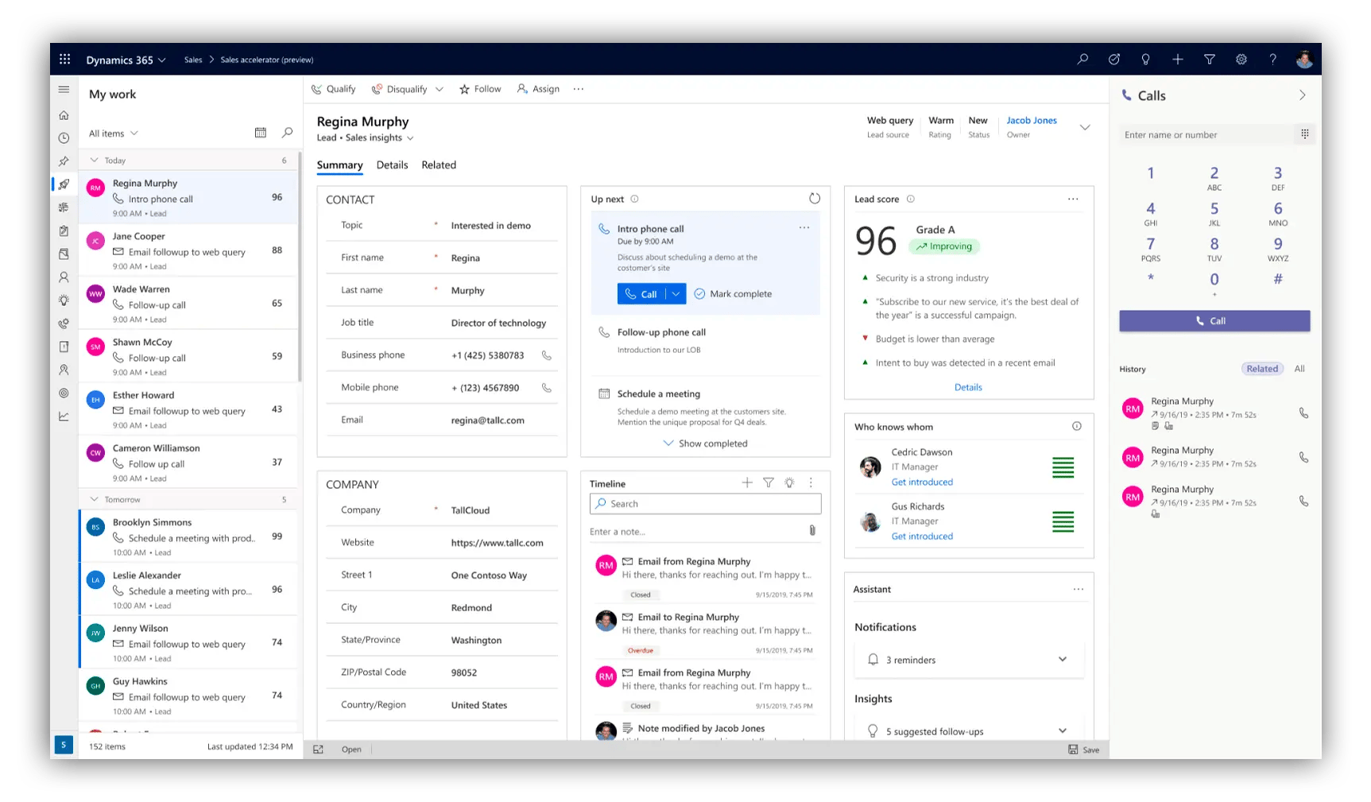1371x802 pixels.
Task: Save the record in footer
Action: pyautogui.click(x=1084, y=750)
